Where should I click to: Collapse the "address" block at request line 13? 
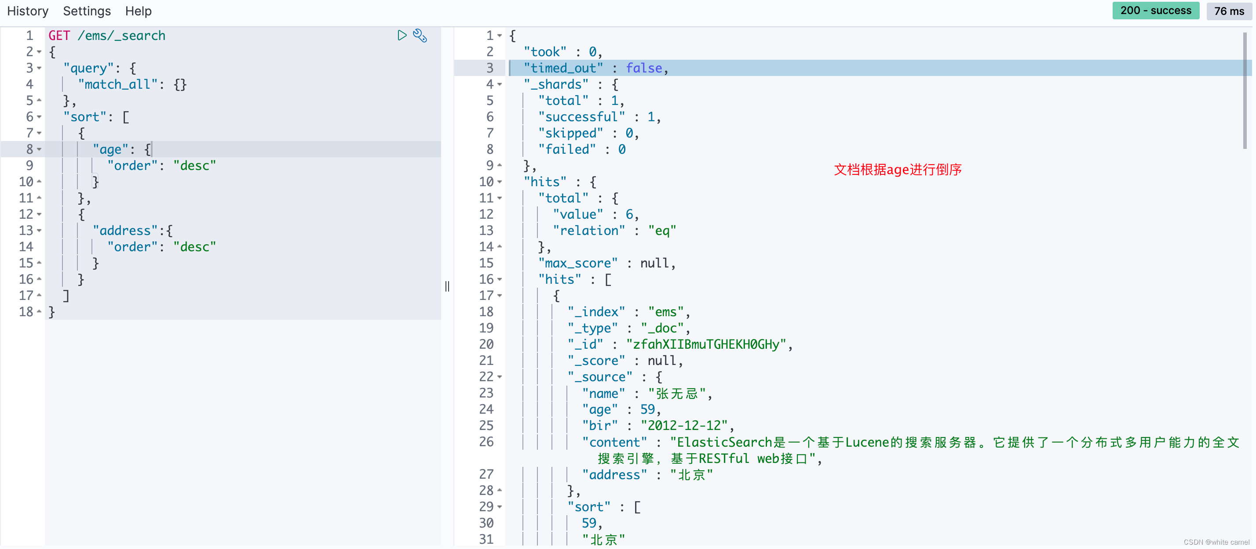point(40,231)
